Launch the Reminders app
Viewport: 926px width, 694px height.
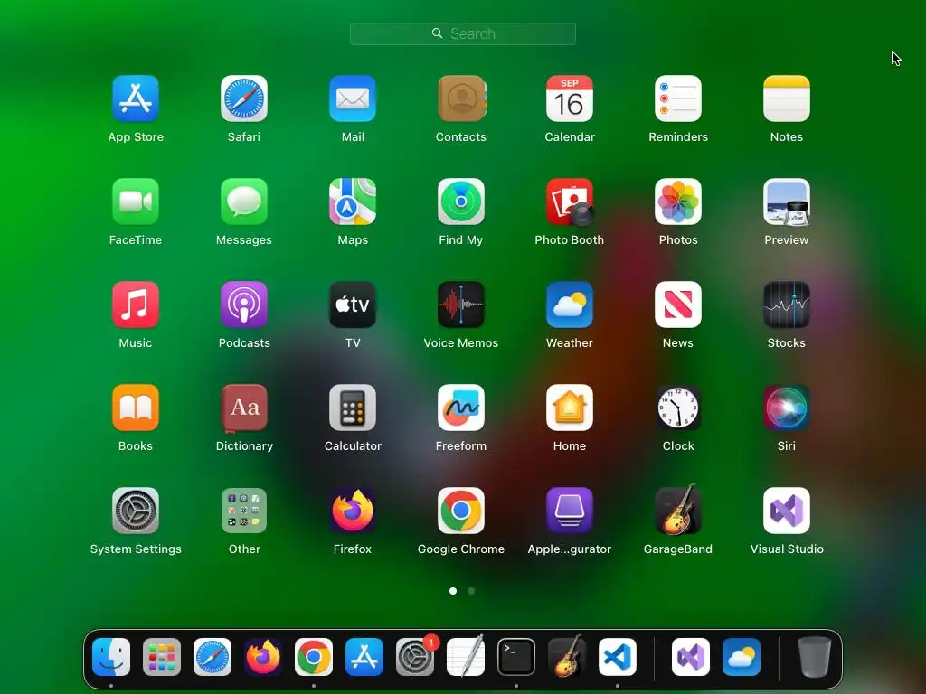678,98
